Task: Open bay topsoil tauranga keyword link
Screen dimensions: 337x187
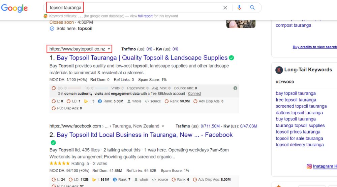Action: [296, 93]
